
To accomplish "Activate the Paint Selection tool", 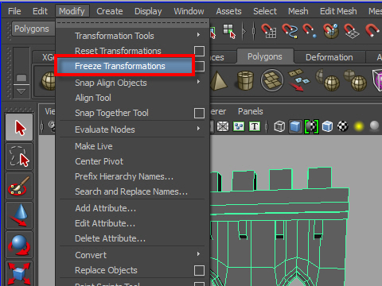I will 19,186.
